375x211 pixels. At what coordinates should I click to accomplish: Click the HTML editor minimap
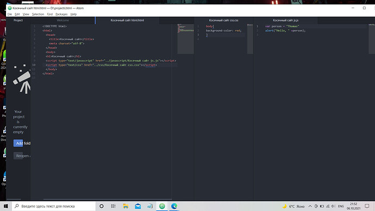(185, 39)
